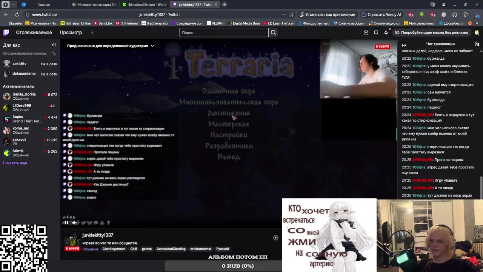Click the artiststreamer tag
The height and width of the screenshot is (272, 483).
[201, 249]
